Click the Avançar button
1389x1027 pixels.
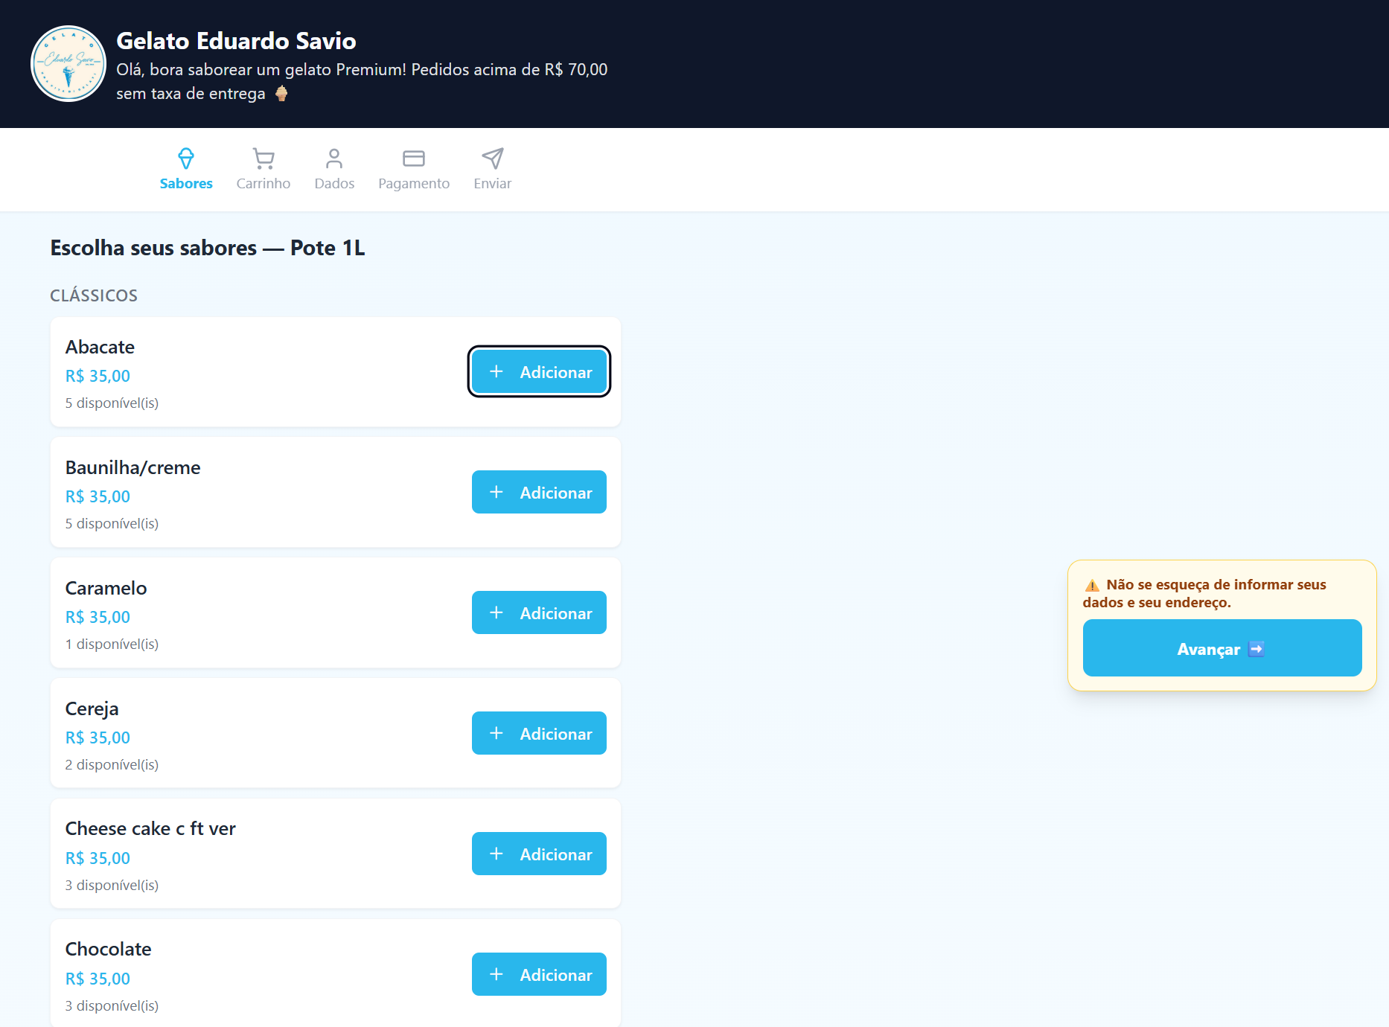coord(1222,648)
